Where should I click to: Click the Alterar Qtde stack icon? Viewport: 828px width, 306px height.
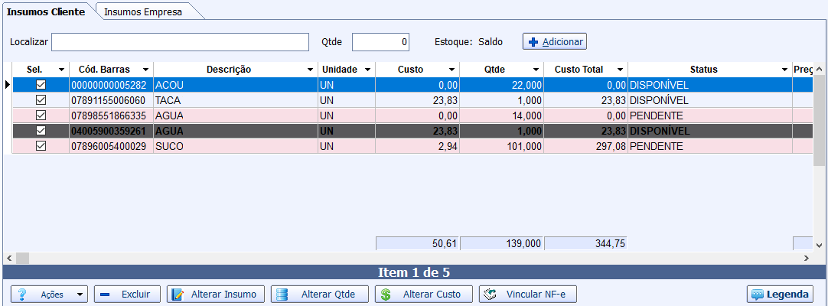click(x=282, y=295)
